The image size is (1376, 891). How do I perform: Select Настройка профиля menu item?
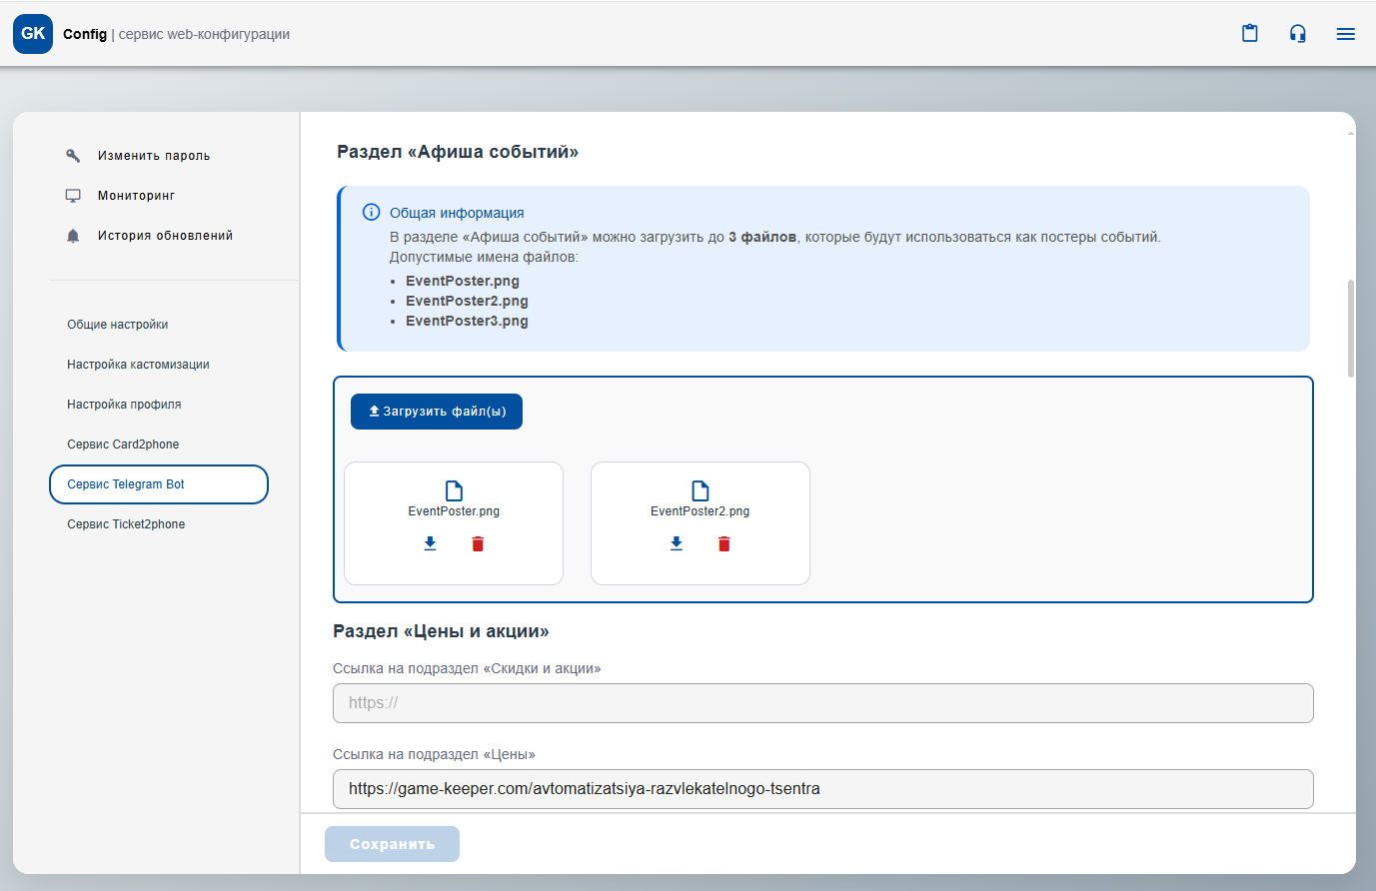(x=124, y=405)
